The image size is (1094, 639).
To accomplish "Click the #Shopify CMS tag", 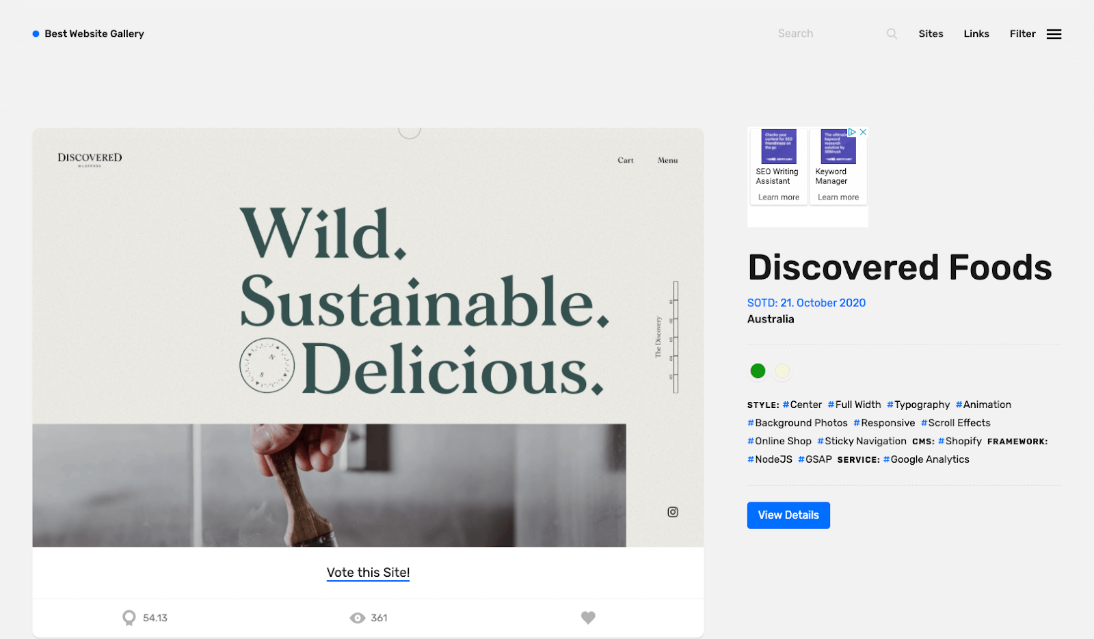I will 959,441.
